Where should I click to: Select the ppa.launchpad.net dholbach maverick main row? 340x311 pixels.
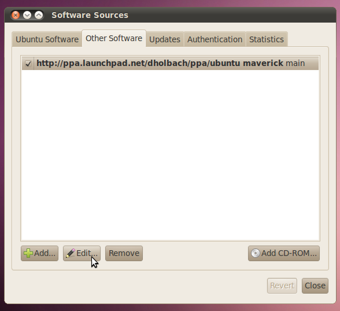170,63
